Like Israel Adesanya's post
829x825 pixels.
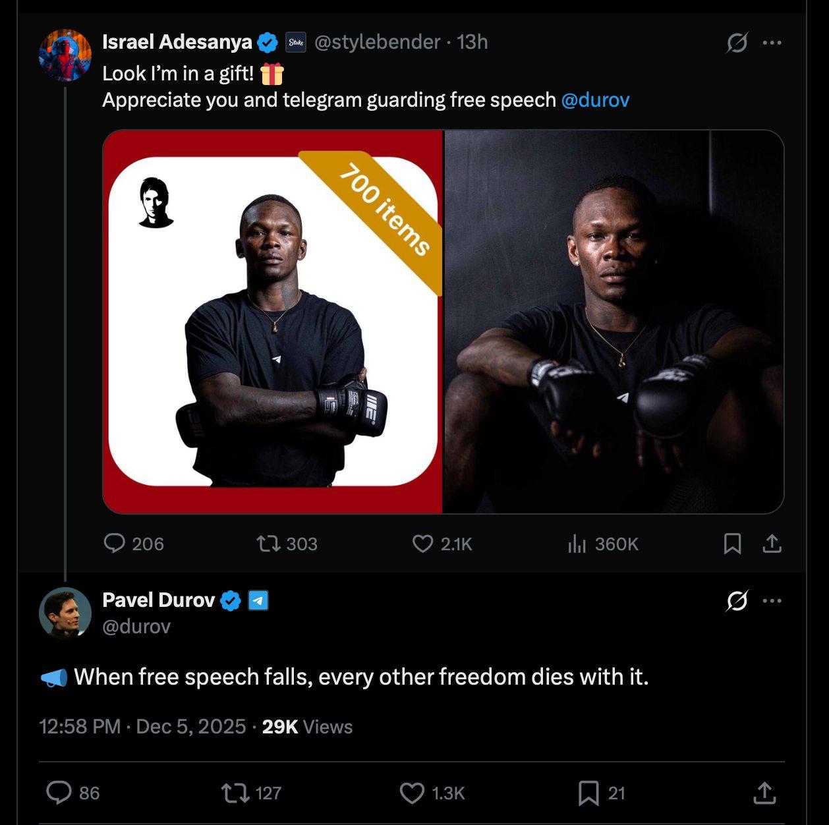coord(422,544)
